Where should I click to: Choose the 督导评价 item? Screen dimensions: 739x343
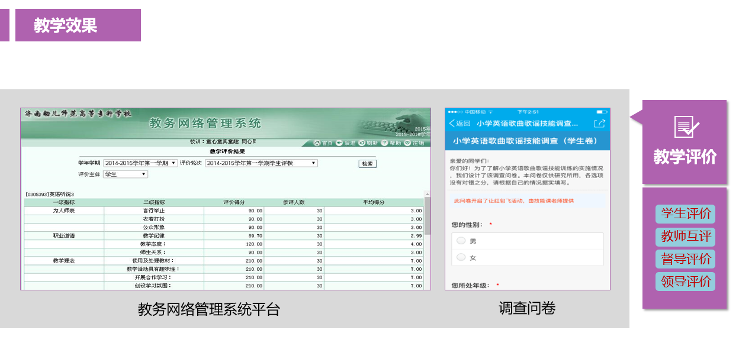[x=685, y=259]
